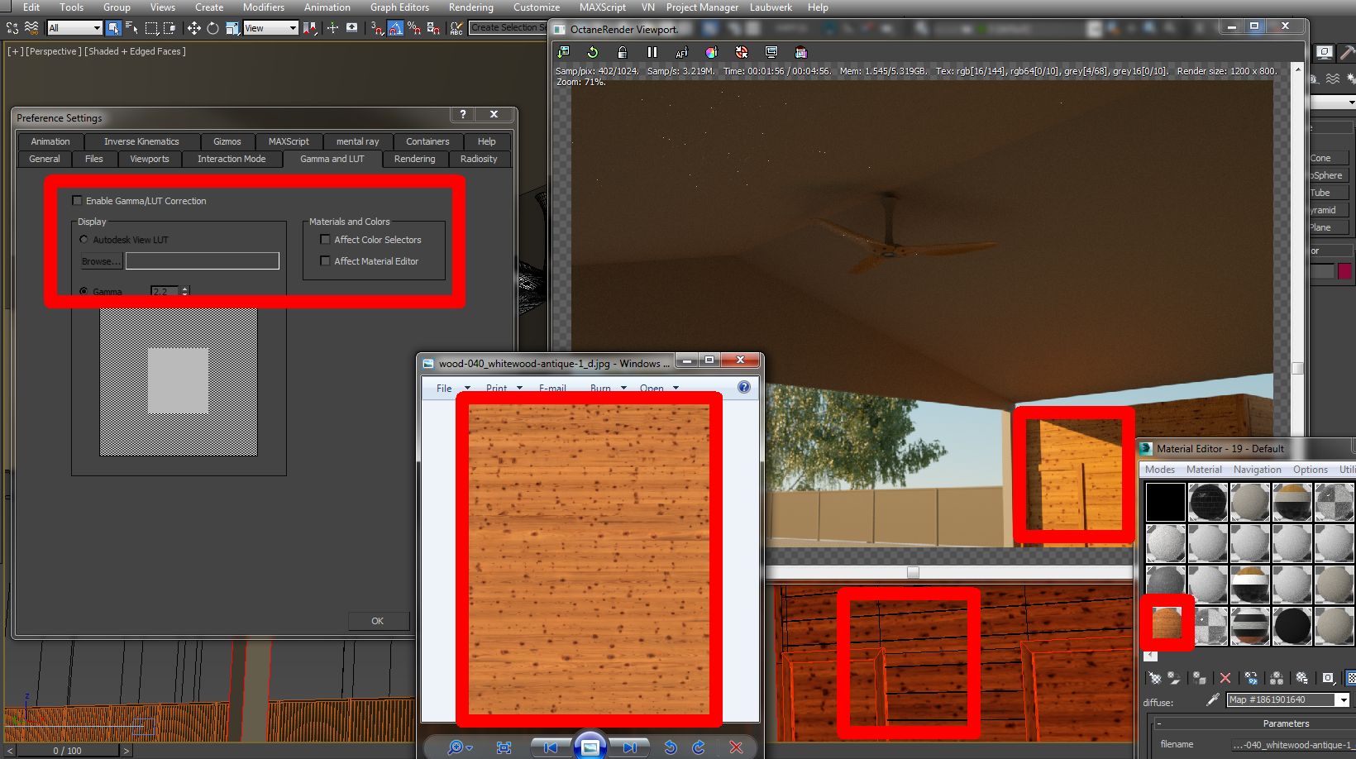
Task: Click the Photo Viewer actual size icon
Action: click(x=504, y=747)
